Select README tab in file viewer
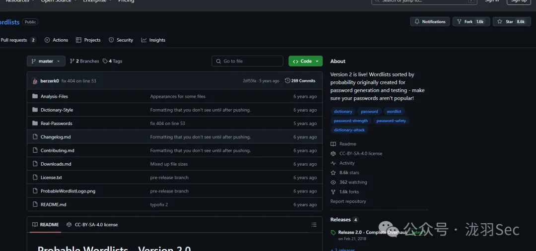The image size is (536, 251). (x=46, y=225)
